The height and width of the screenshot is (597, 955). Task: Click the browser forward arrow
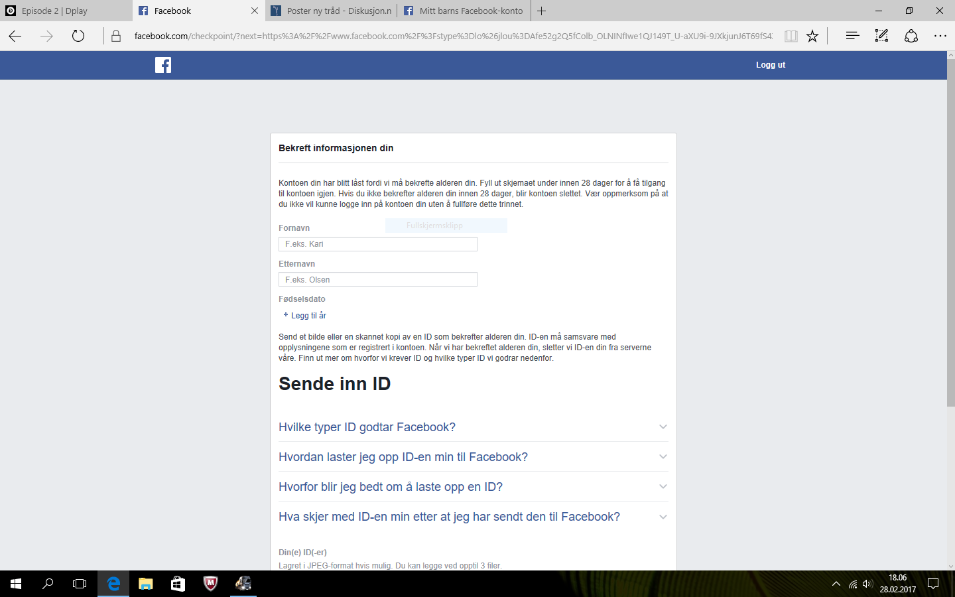[x=46, y=36]
